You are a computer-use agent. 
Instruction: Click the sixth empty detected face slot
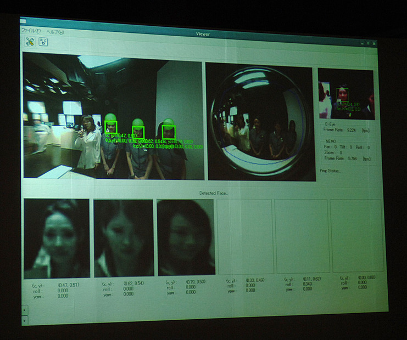tap(356, 235)
